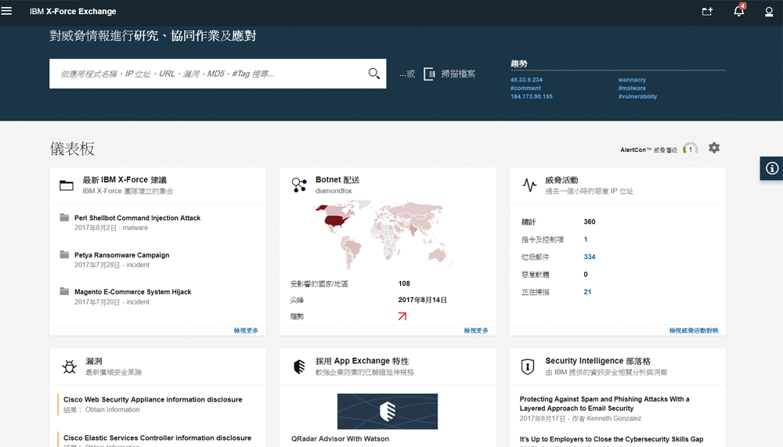Click the Botnet world map
Viewport: 783px width, 447px height.
pos(383,235)
